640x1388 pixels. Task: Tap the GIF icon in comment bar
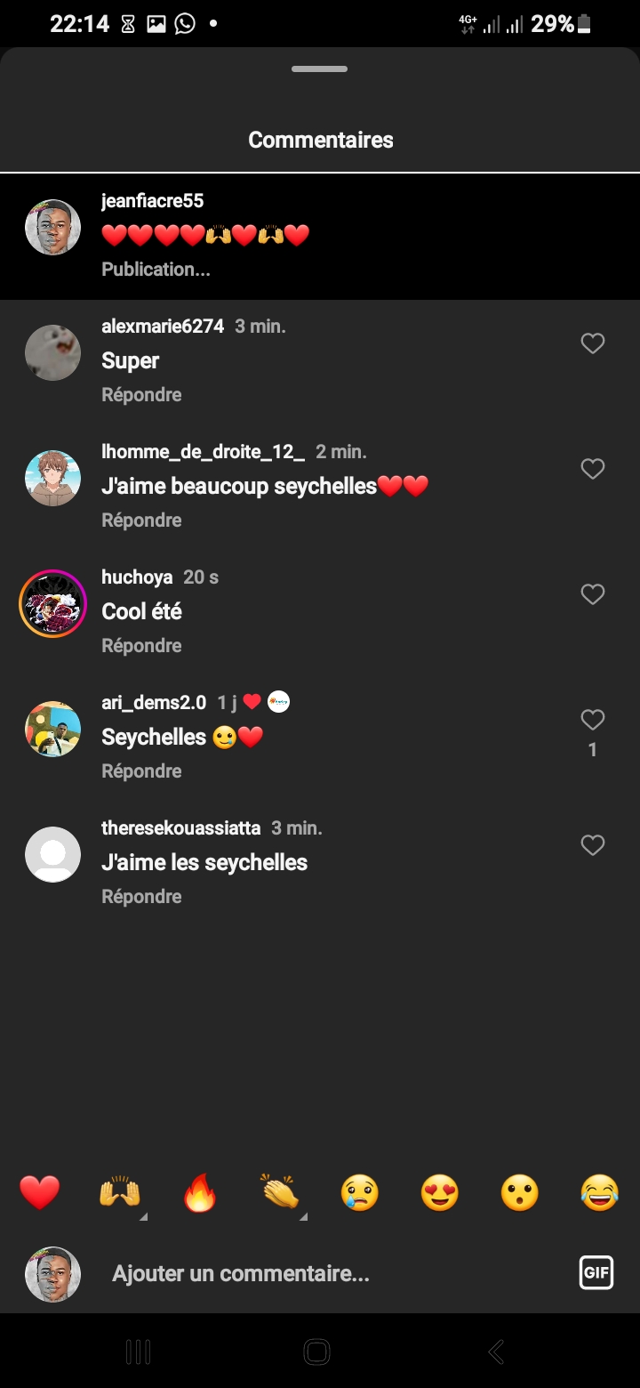pyautogui.click(x=596, y=1273)
